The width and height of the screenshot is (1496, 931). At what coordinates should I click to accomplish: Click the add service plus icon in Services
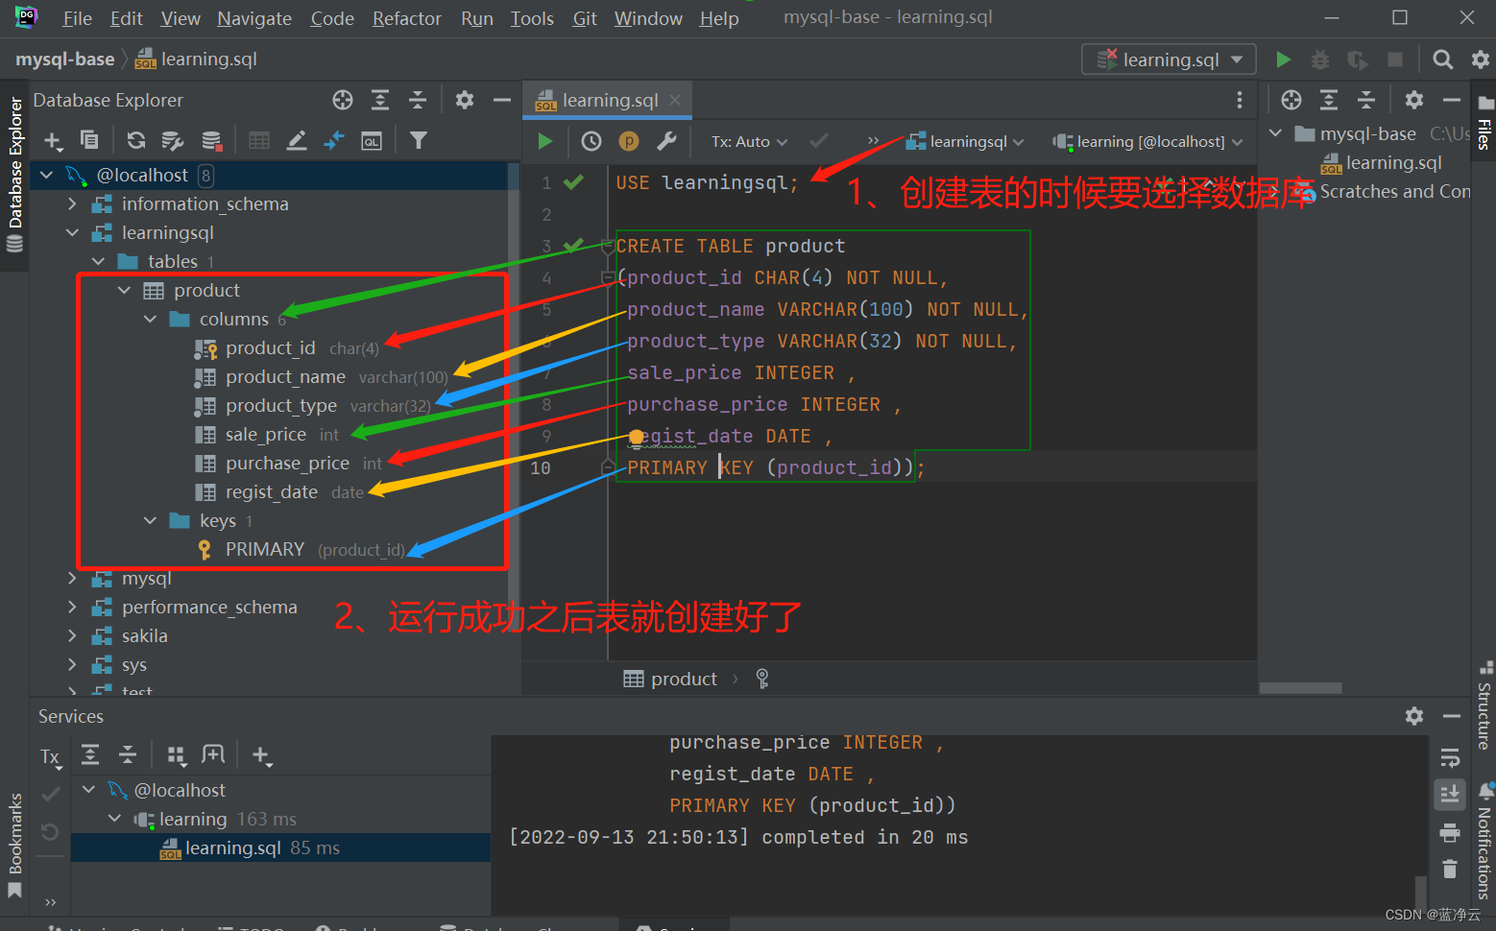[x=261, y=756]
